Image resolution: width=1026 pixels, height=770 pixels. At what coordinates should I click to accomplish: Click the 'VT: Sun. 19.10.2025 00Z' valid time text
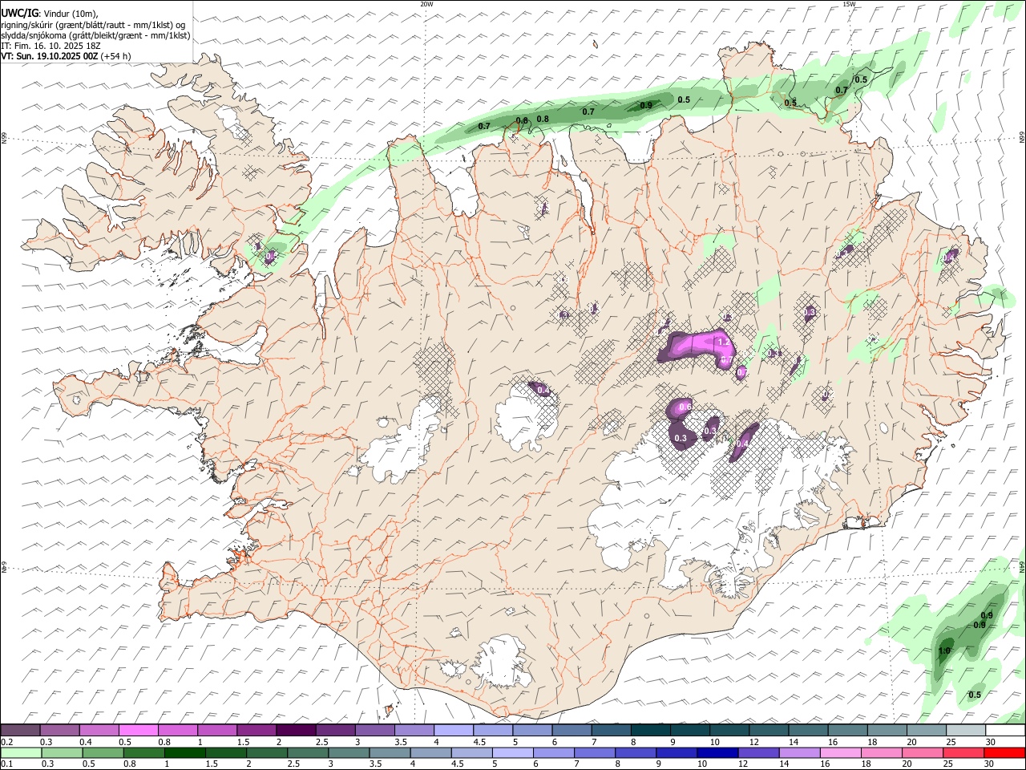coord(50,56)
